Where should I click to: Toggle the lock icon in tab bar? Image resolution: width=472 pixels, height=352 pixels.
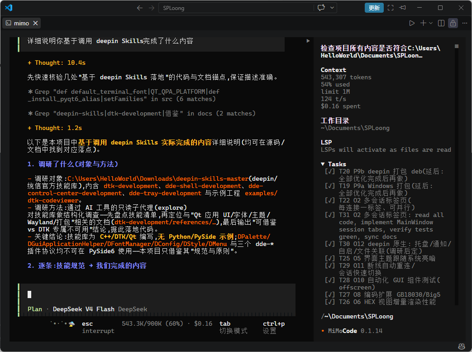pos(453,23)
